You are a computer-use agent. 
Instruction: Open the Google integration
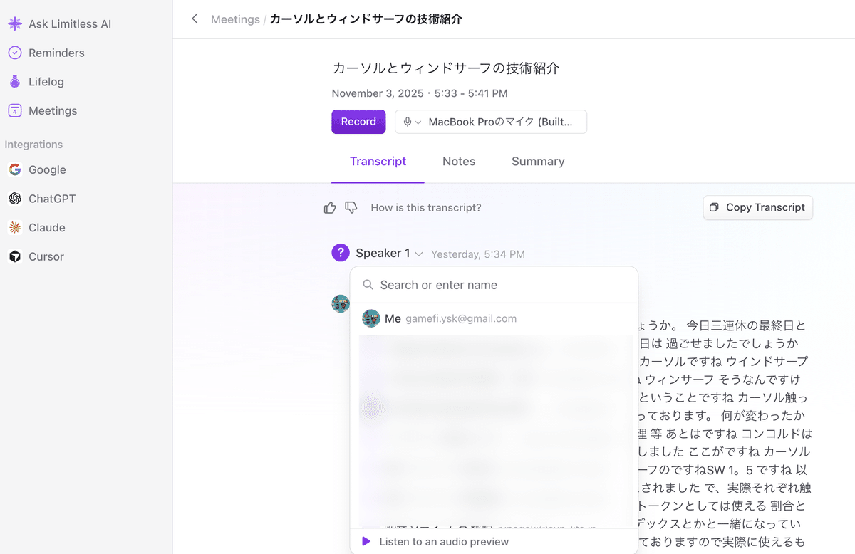[x=47, y=169]
